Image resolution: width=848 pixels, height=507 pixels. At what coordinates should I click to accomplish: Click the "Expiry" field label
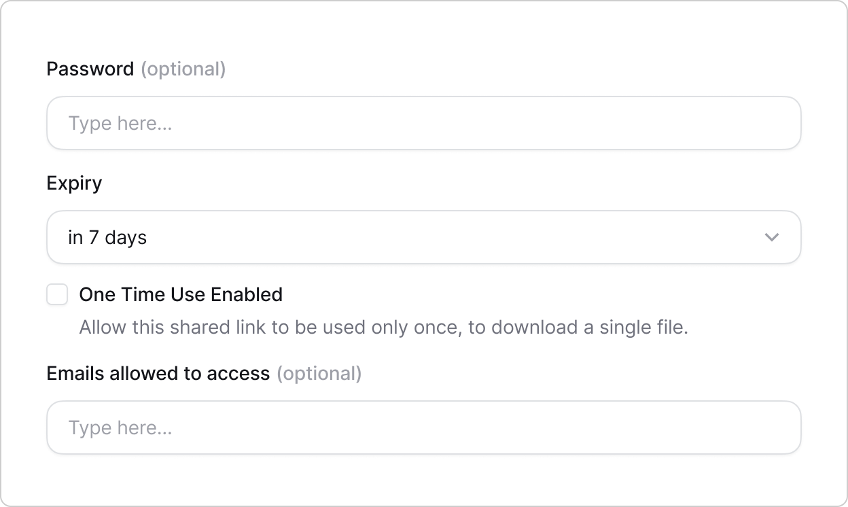tap(74, 183)
